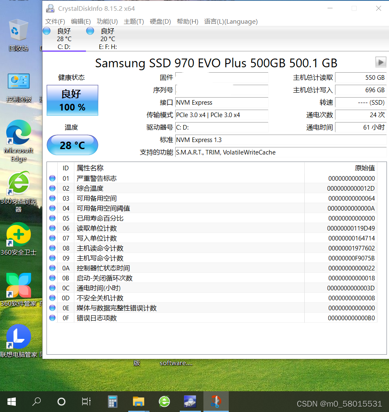Open the 硬盘(D) menu
Image resolution: width=389 pixels, height=412 pixels.
click(160, 22)
